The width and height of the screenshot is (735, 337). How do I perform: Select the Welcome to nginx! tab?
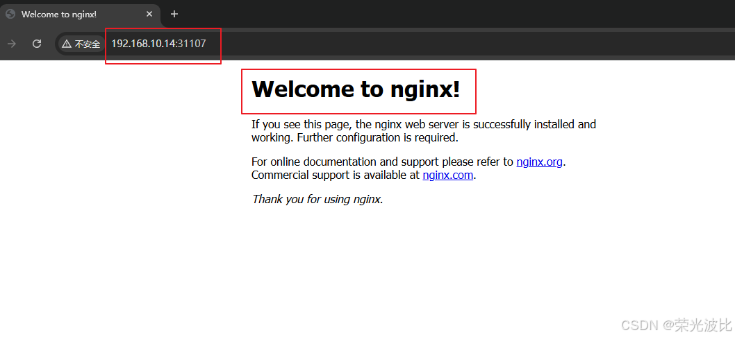point(80,15)
